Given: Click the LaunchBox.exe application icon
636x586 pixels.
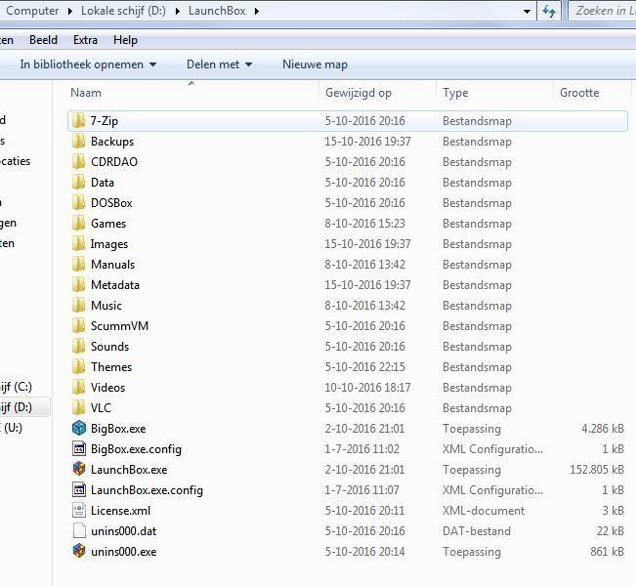Looking at the screenshot, I should pyautogui.click(x=79, y=469).
